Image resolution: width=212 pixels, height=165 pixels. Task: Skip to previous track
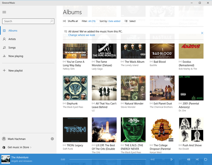[163, 159]
